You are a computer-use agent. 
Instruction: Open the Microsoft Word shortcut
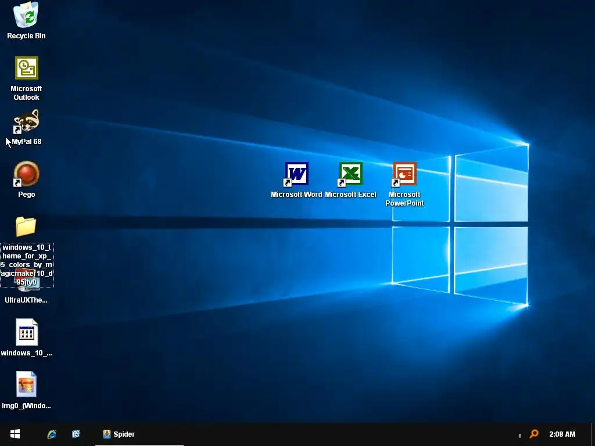pyautogui.click(x=296, y=174)
